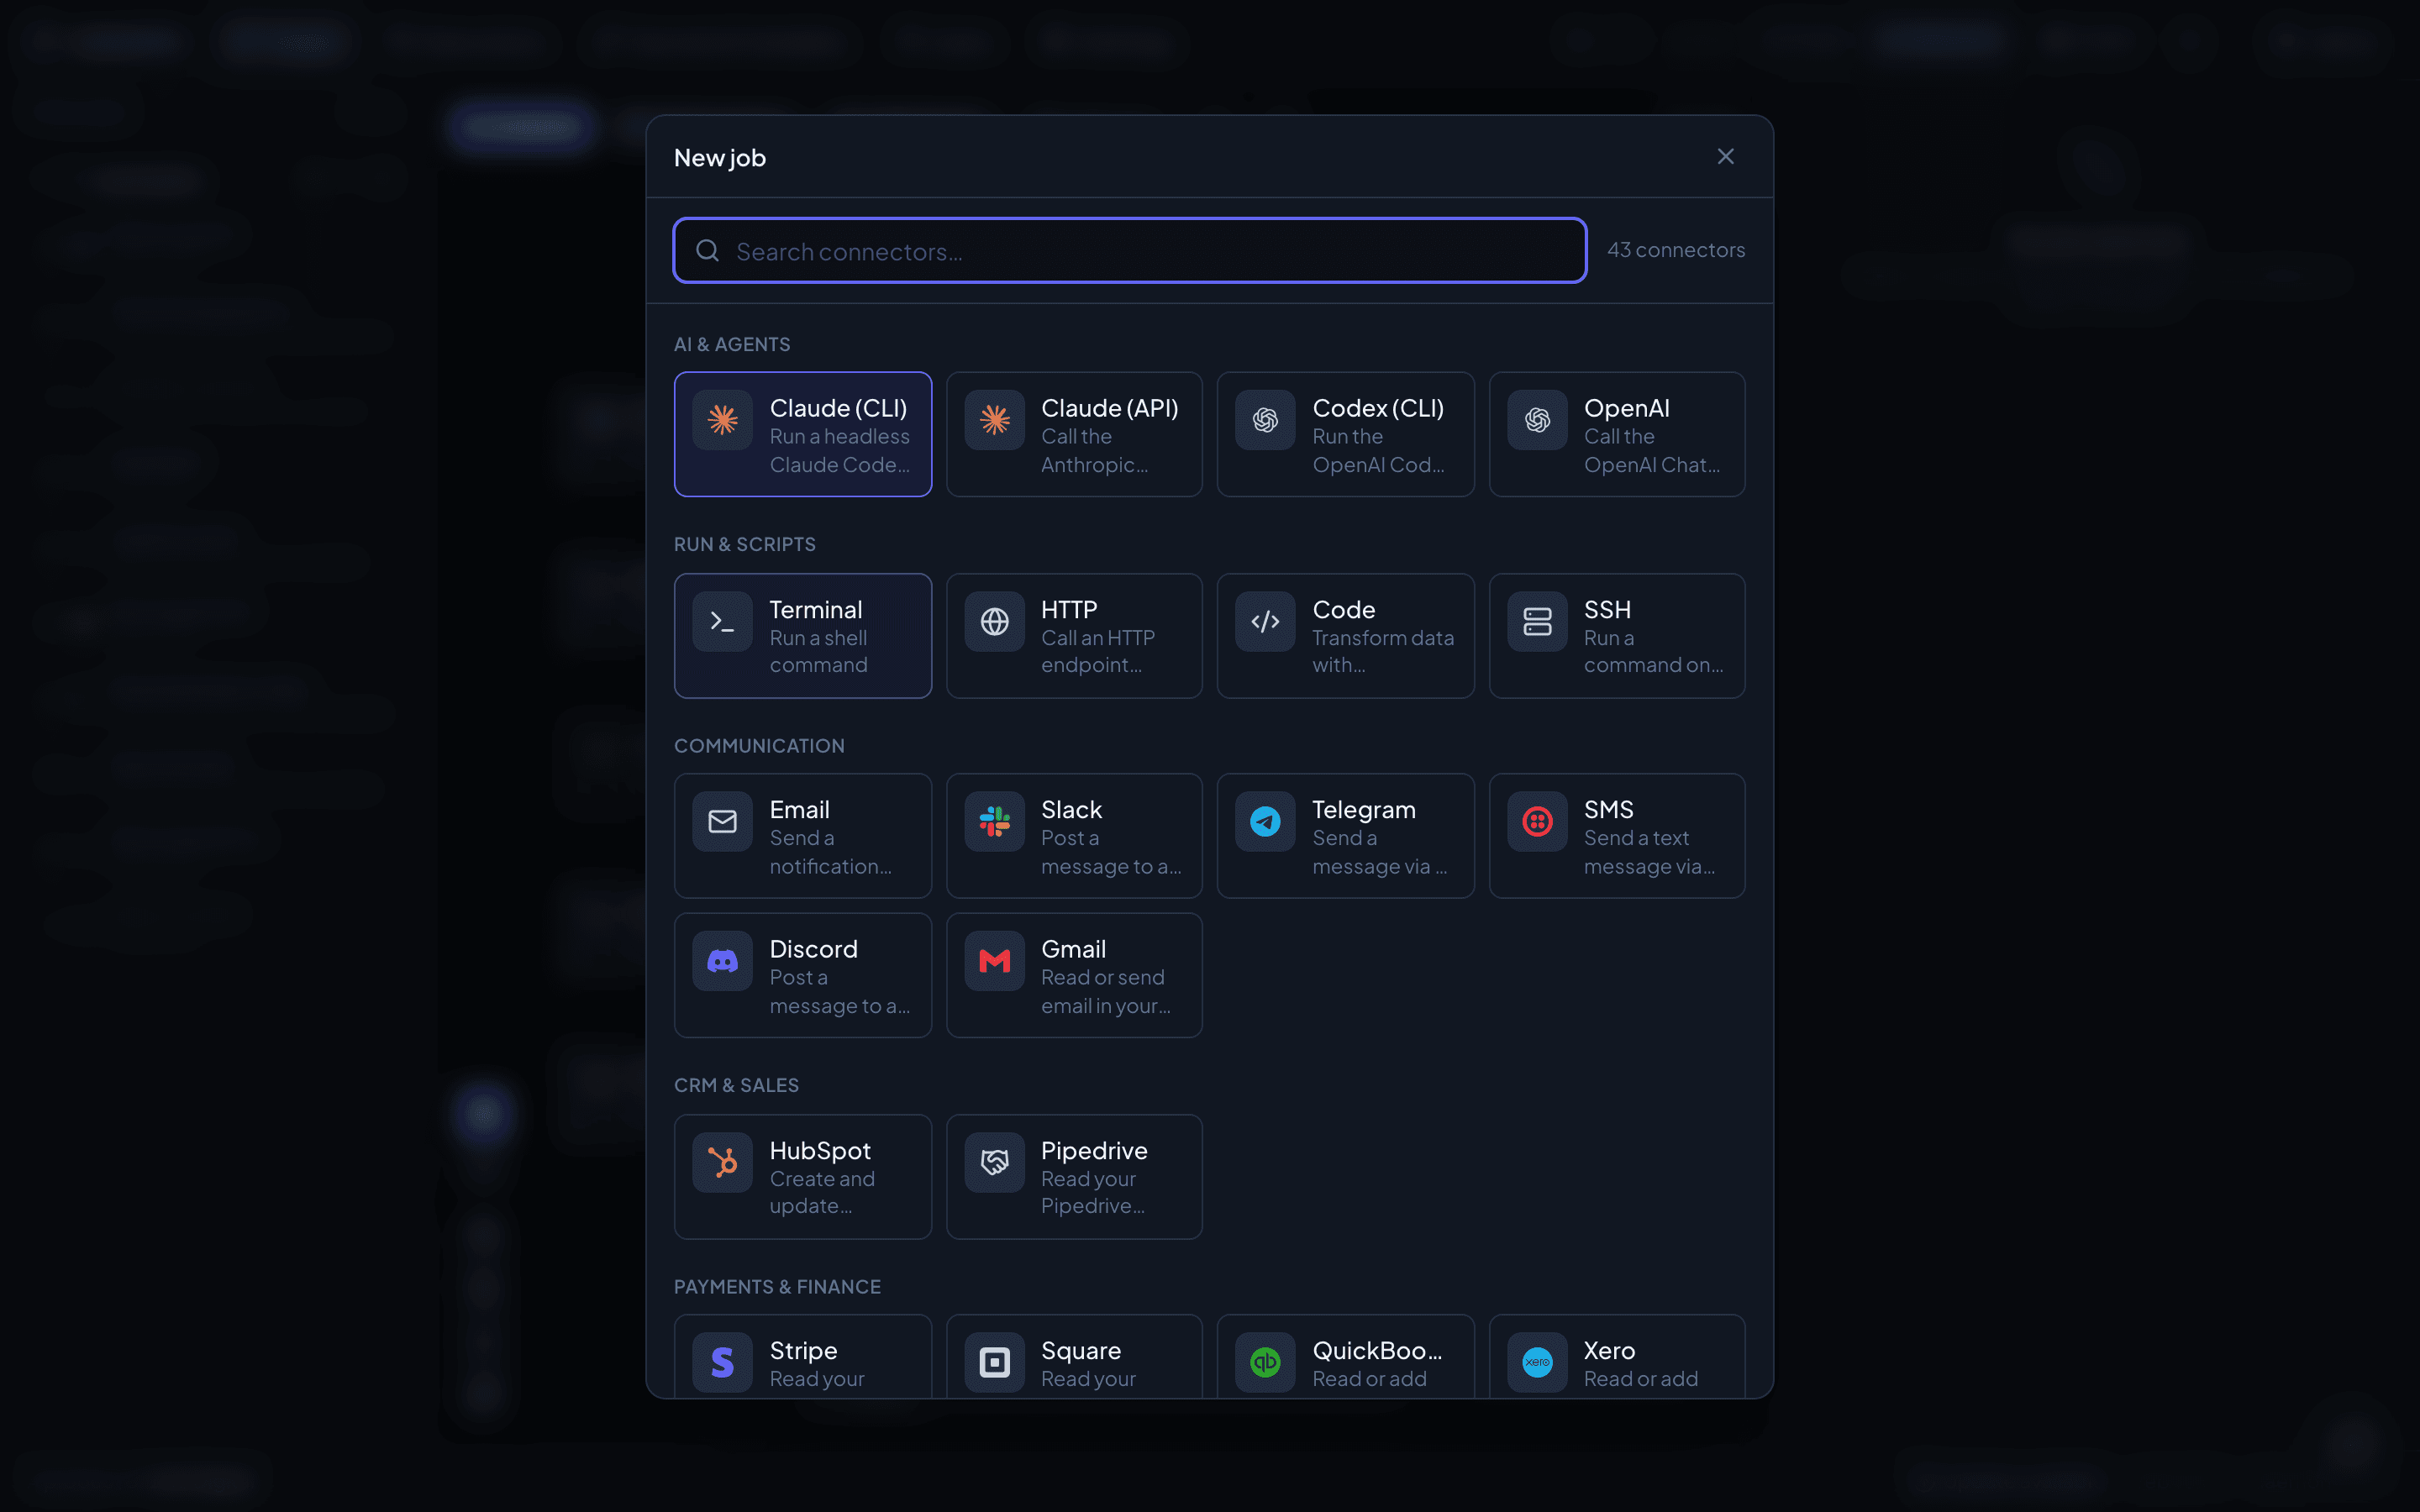Click the Slack logo icon
The width and height of the screenshot is (2420, 1512).
coord(994,821)
